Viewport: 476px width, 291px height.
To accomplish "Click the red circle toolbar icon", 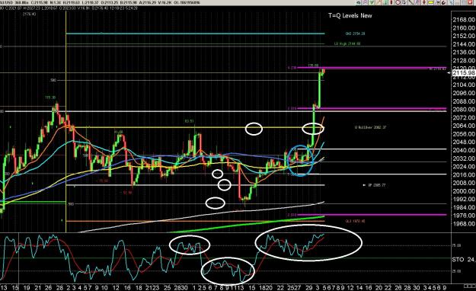I will click(398, 2).
